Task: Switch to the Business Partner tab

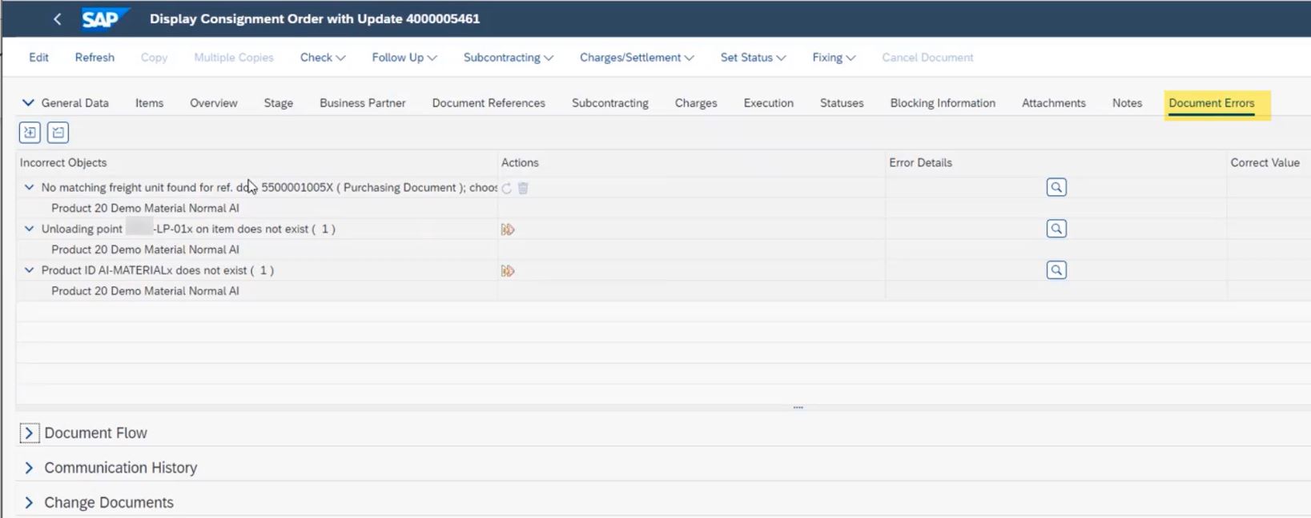Action: pos(362,103)
